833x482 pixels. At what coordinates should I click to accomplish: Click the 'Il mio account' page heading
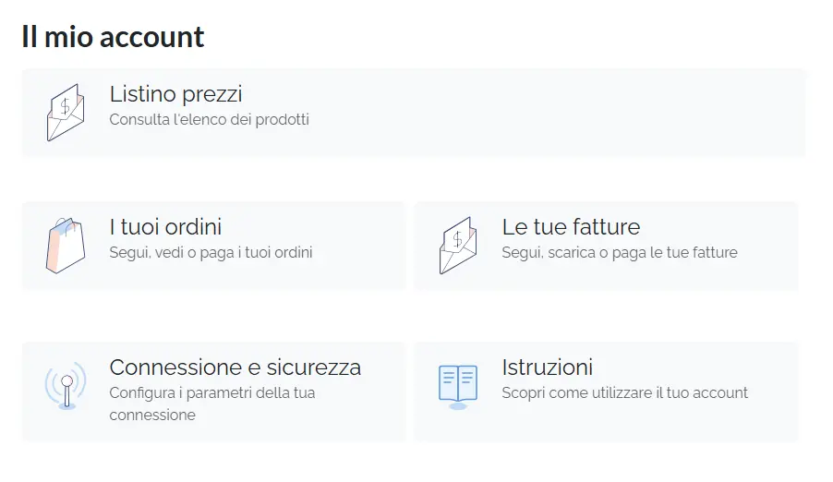click(113, 37)
